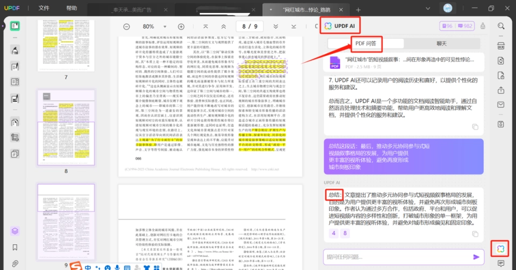516x270 pixels.
Task: Click the search magnifier icon
Action: pos(501,26)
